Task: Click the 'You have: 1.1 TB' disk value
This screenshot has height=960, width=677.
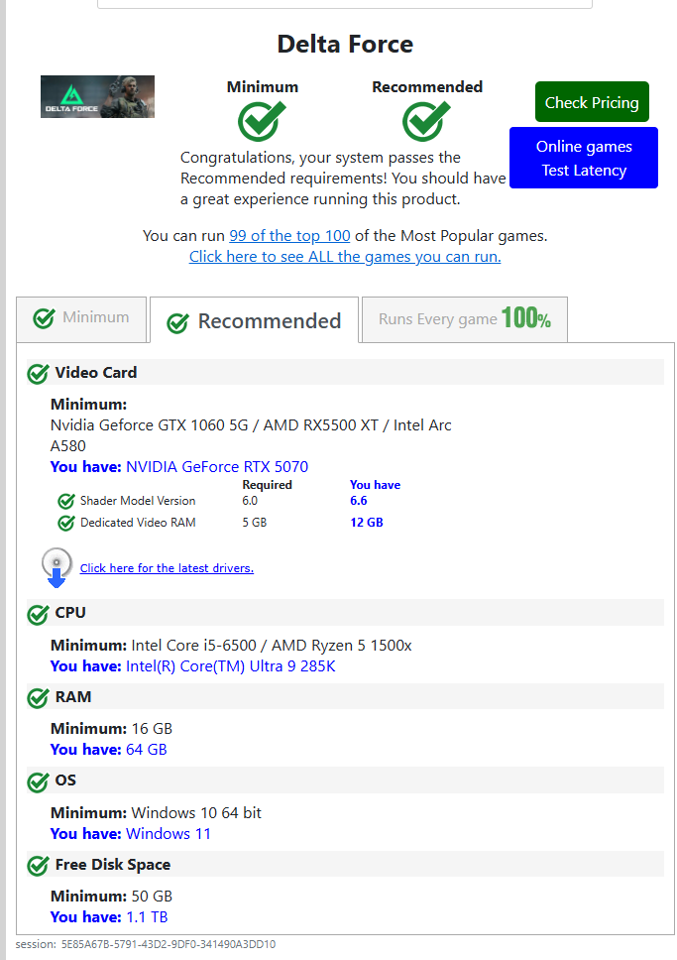Action: 109,917
